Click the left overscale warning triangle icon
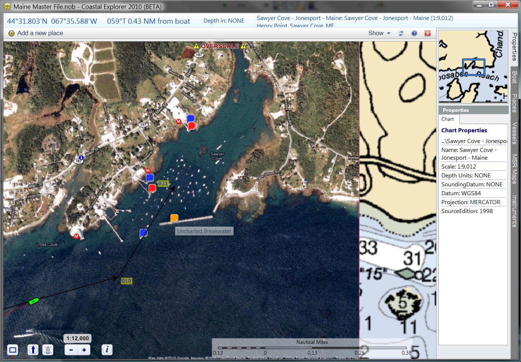 pos(197,46)
